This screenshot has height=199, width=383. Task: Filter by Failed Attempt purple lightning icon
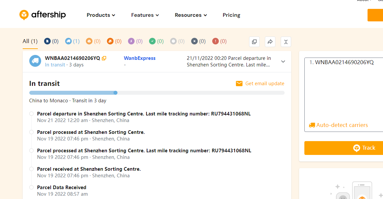pyautogui.click(x=131, y=41)
